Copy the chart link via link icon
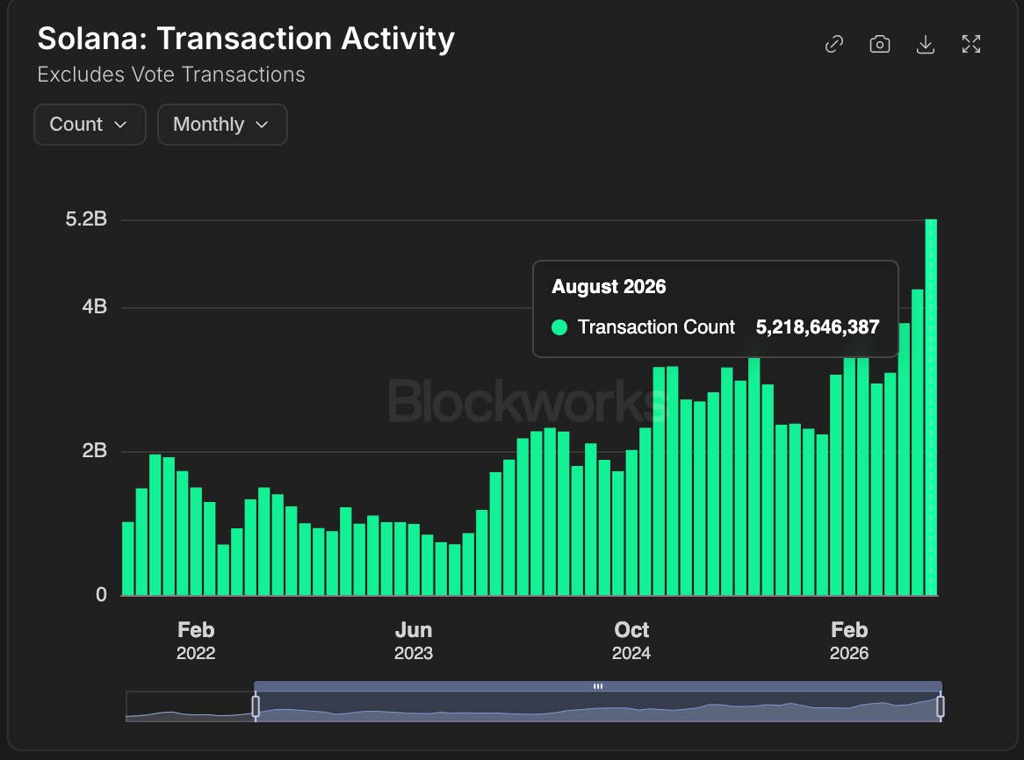The width and height of the screenshot is (1024, 760). point(834,45)
